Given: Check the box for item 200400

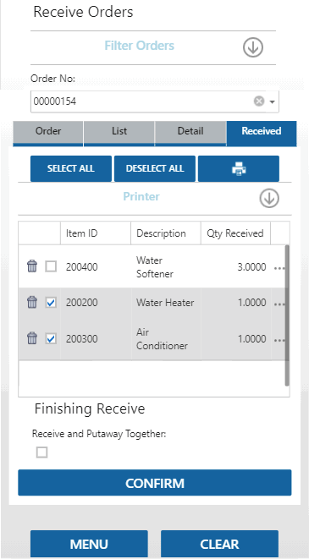Looking at the screenshot, I should pyautogui.click(x=51, y=266).
